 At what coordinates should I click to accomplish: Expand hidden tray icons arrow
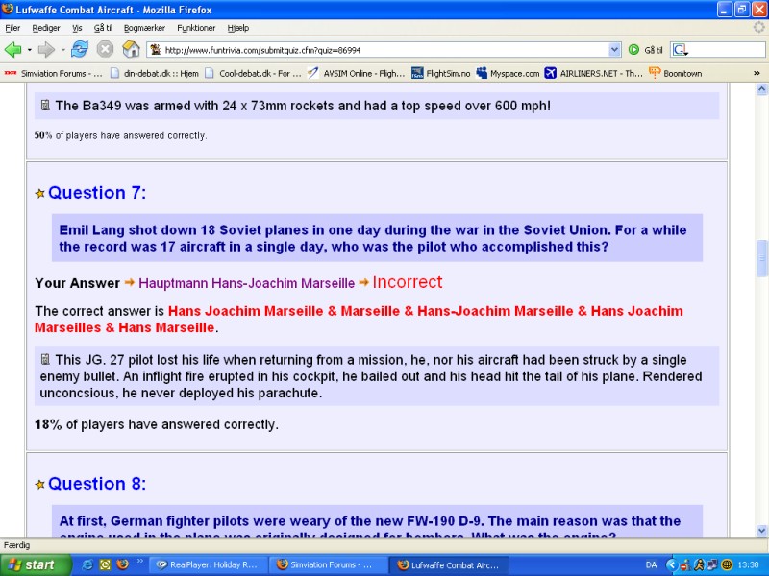pyautogui.click(x=671, y=565)
